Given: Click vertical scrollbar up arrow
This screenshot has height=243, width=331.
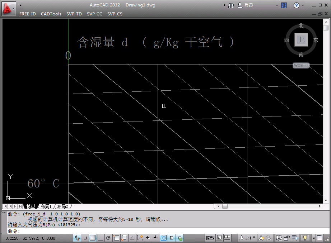Looking at the screenshot, I should 326,22.
